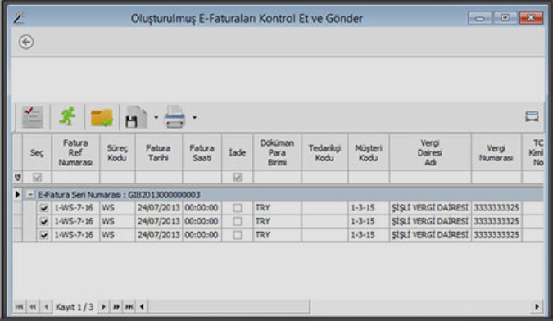The height and width of the screenshot is (321, 553).
Task: Close the E-Fatura window
Action: [531, 18]
